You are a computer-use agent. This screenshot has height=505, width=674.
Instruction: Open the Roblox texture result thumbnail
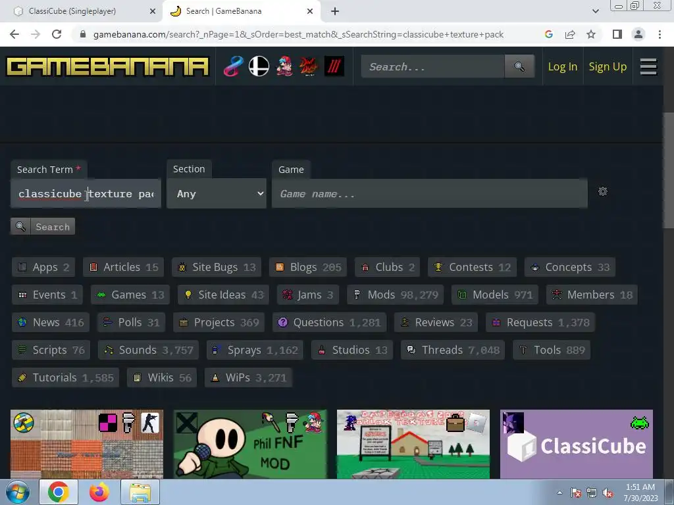coord(413,444)
